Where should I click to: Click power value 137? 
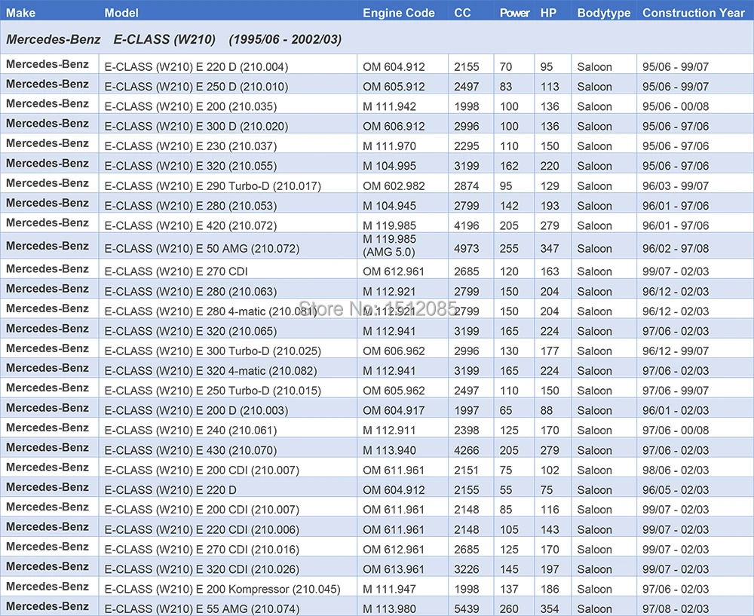(x=509, y=589)
